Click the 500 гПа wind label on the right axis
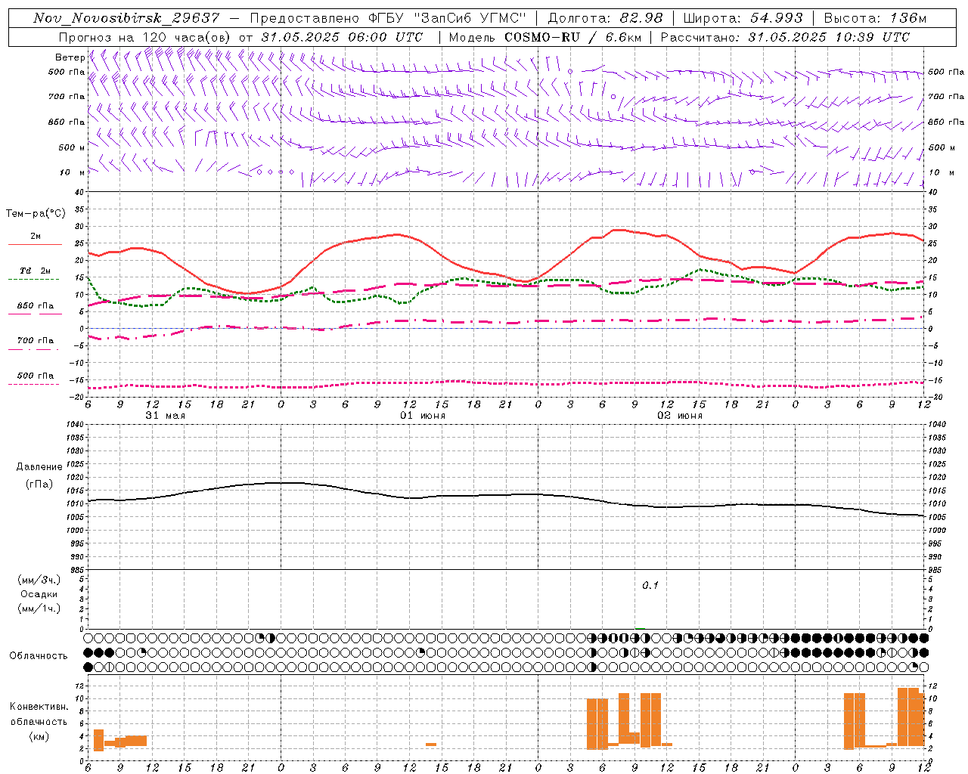Image resolution: width=968 pixels, height=774 pixels. tap(946, 72)
